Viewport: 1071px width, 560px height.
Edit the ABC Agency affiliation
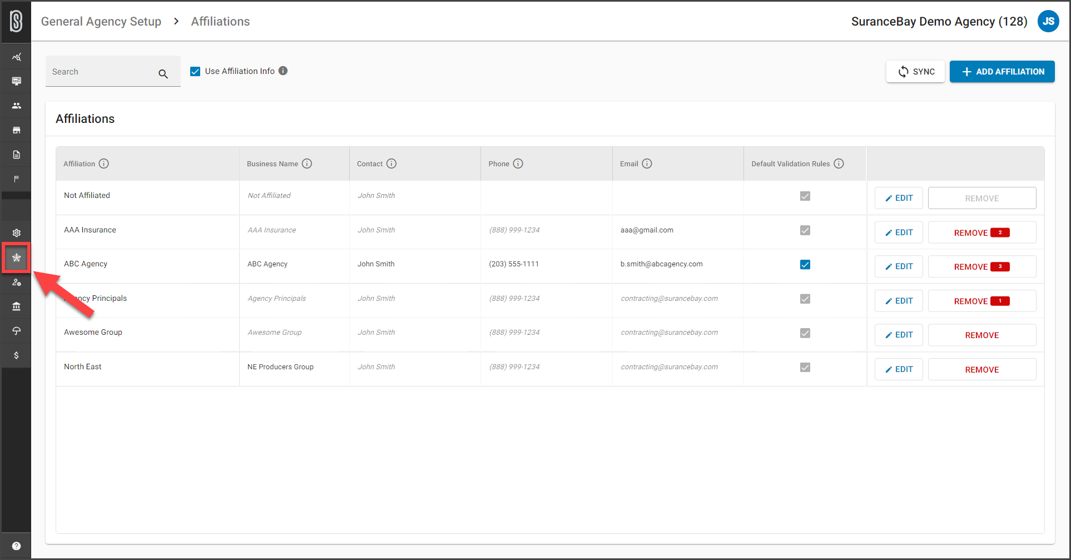(x=899, y=266)
